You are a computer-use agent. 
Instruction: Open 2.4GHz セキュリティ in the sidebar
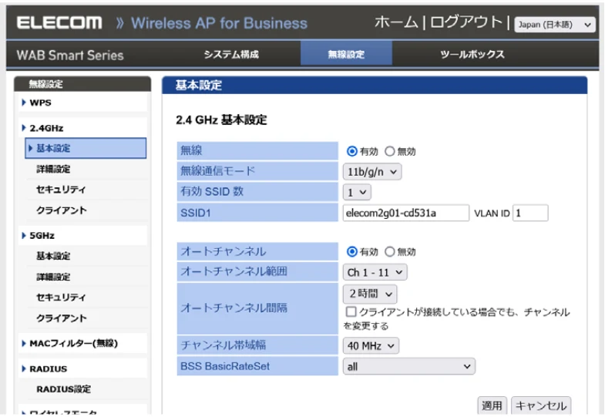61,190
